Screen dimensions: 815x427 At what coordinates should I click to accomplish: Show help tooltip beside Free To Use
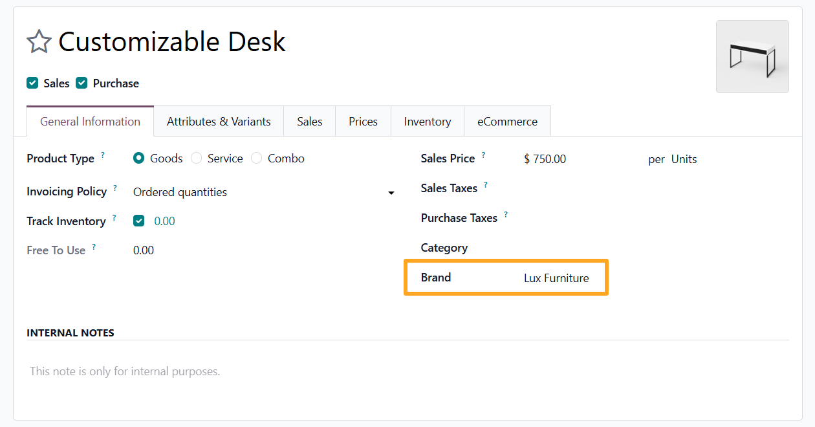(94, 247)
